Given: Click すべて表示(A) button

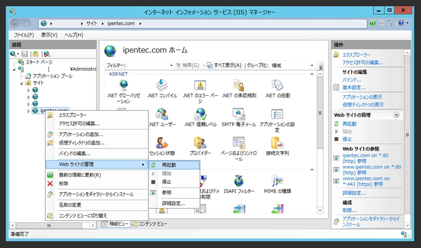Looking at the screenshot, I should click(224, 65).
